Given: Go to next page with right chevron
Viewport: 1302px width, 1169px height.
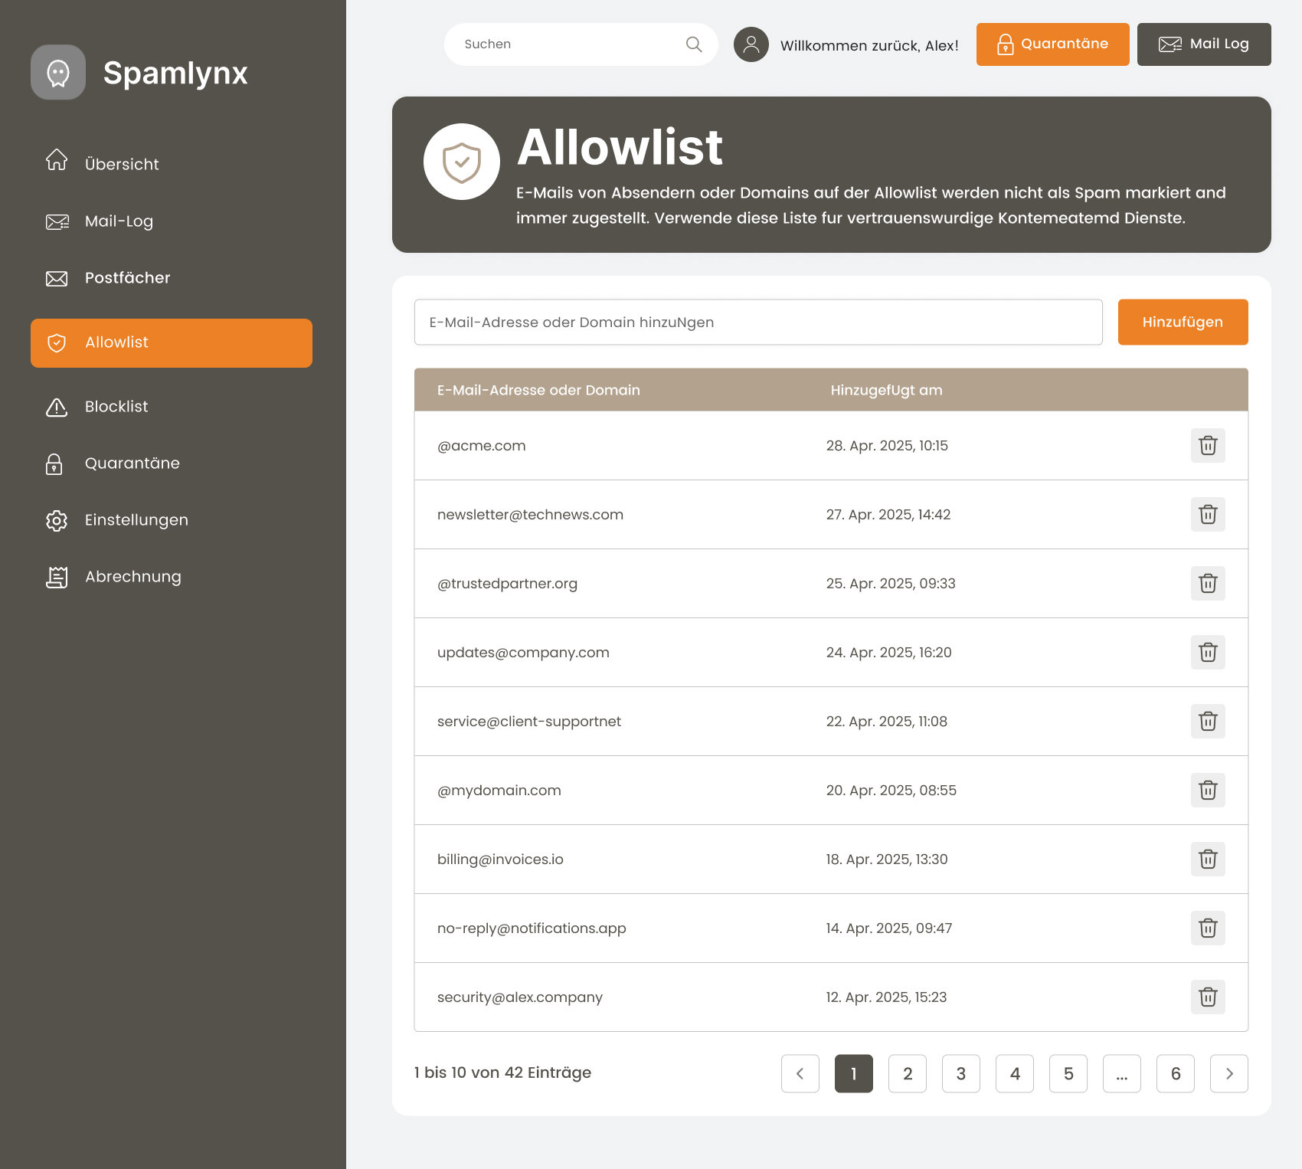Looking at the screenshot, I should pos(1229,1073).
